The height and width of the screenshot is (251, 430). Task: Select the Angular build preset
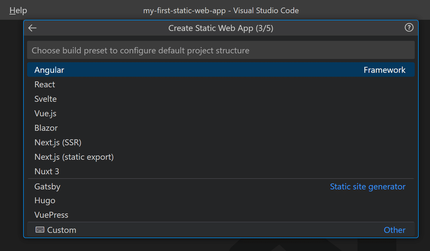(x=49, y=70)
